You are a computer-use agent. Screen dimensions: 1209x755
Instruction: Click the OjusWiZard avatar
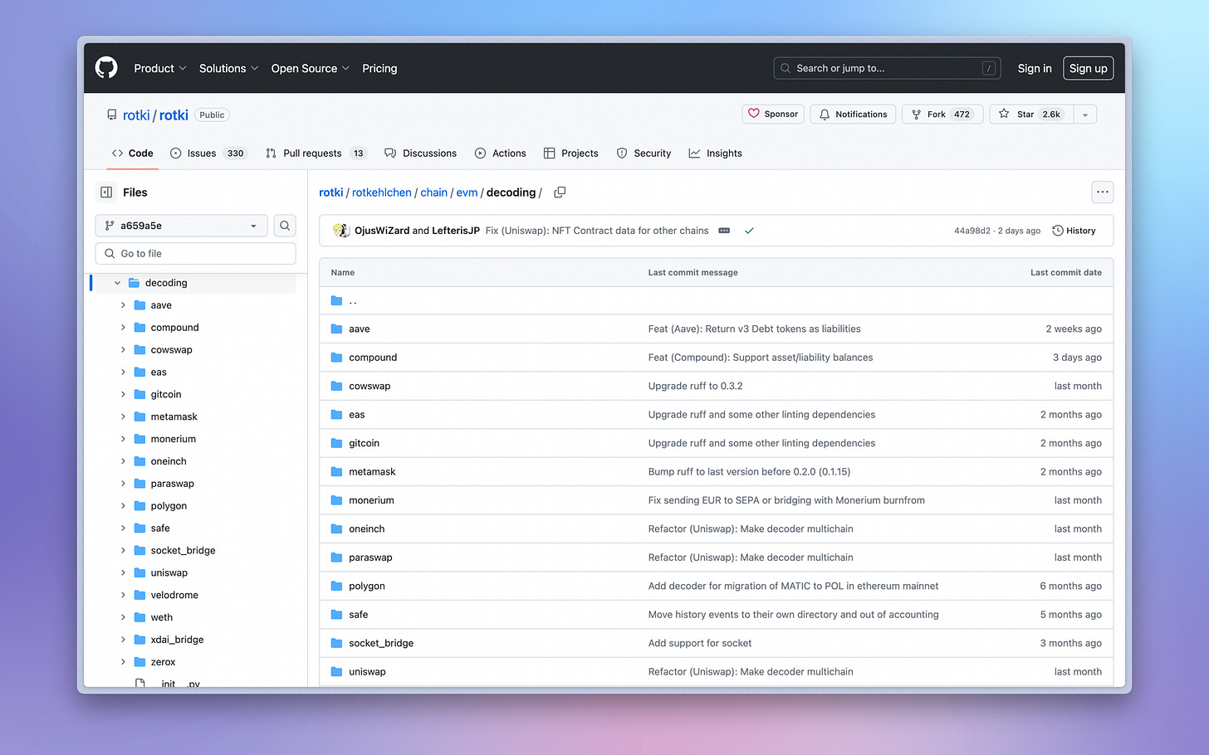click(340, 231)
